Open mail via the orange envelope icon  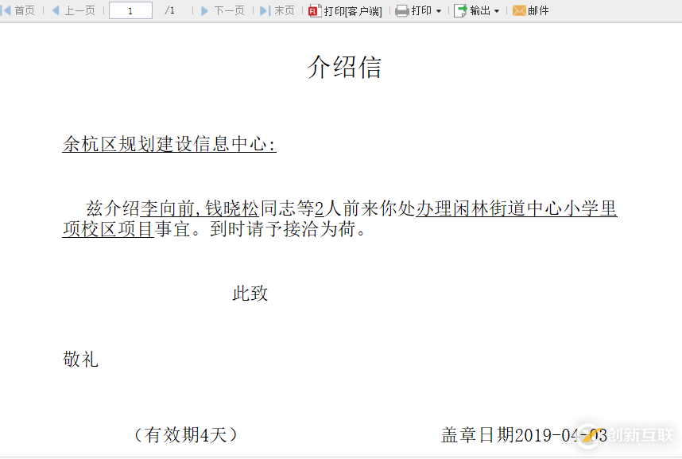[518, 10]
